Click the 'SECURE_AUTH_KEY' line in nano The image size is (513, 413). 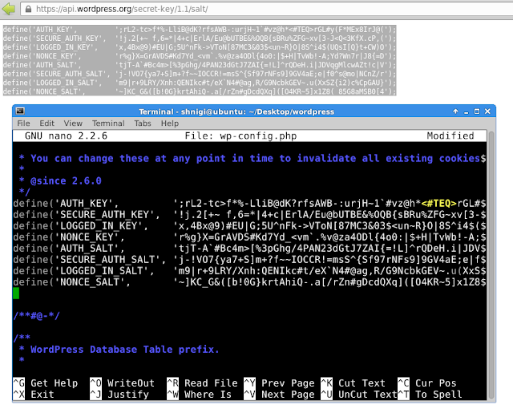(x=249, y=215)
